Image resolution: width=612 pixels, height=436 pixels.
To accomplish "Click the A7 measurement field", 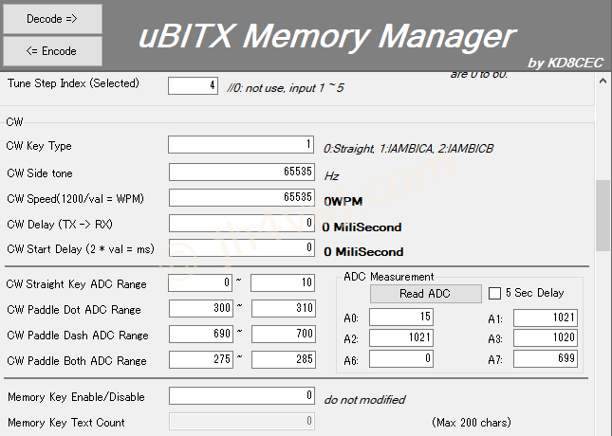I will tap(546, 359).
